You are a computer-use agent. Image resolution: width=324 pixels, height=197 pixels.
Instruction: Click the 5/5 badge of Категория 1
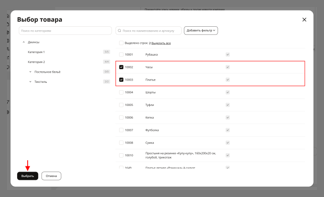pos(107,52)
